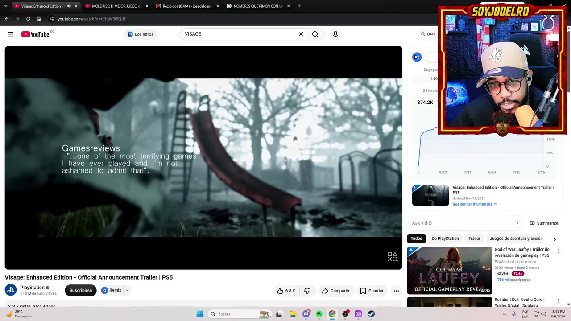Open options for Resident Evil: Noche Cero video
The height and width of the screenshot is (321, 571).
coord(559,301)
